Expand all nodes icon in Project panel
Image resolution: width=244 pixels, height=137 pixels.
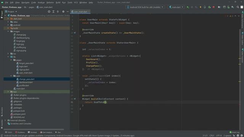click(53, 12)
